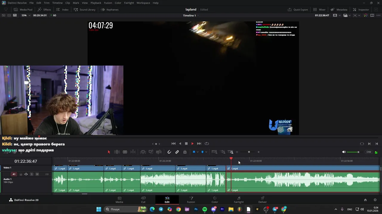Open the Trim menu

pos(47,3)
